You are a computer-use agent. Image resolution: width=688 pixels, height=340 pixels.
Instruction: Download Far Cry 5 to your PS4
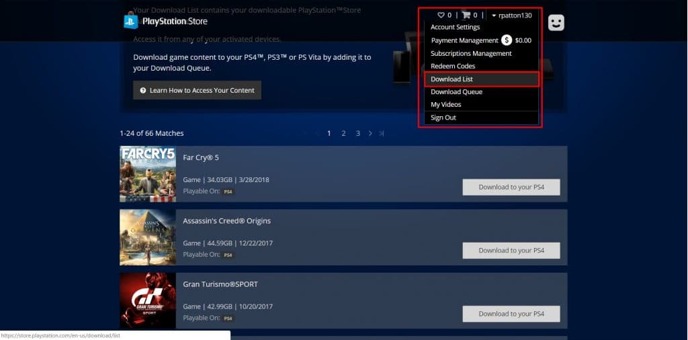click(511, 187)
